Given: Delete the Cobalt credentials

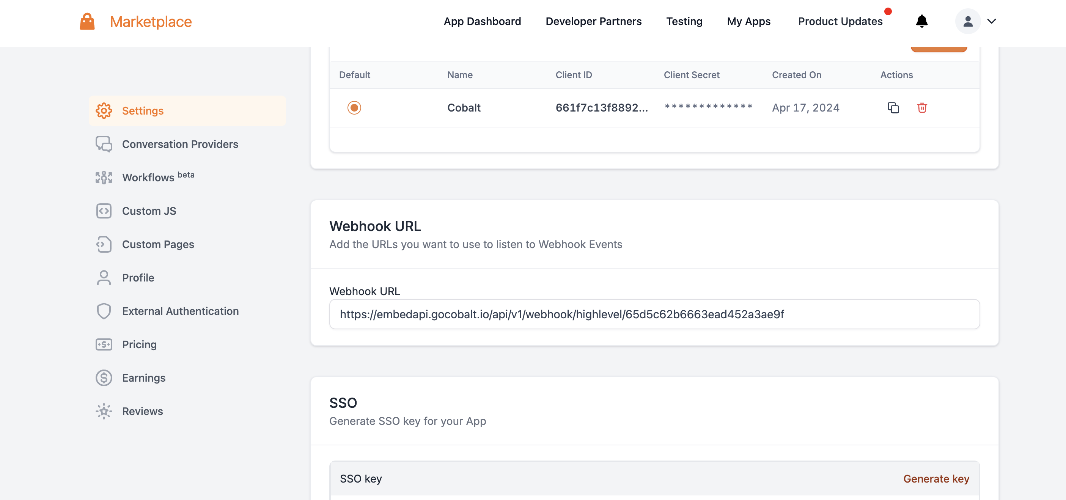Looking at the screenshot, I should (x=922, y=108).
